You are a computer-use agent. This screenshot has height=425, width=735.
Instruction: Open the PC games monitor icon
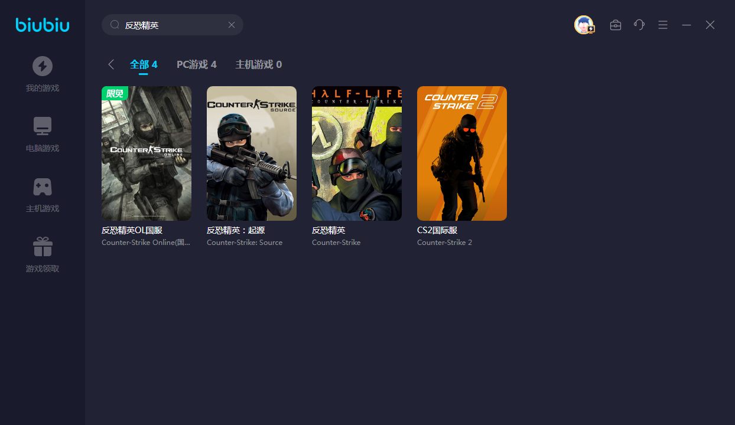click(43, 126)
